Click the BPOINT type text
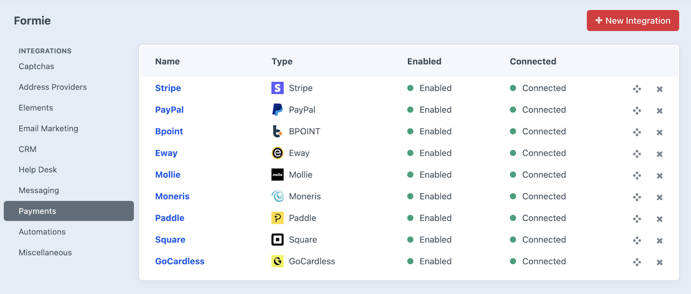Screen dimensions: 691x294 click(x=304, y=131)
